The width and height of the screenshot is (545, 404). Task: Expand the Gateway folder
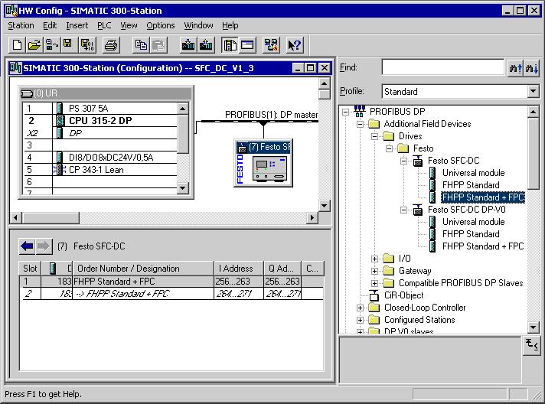(375, 271)
